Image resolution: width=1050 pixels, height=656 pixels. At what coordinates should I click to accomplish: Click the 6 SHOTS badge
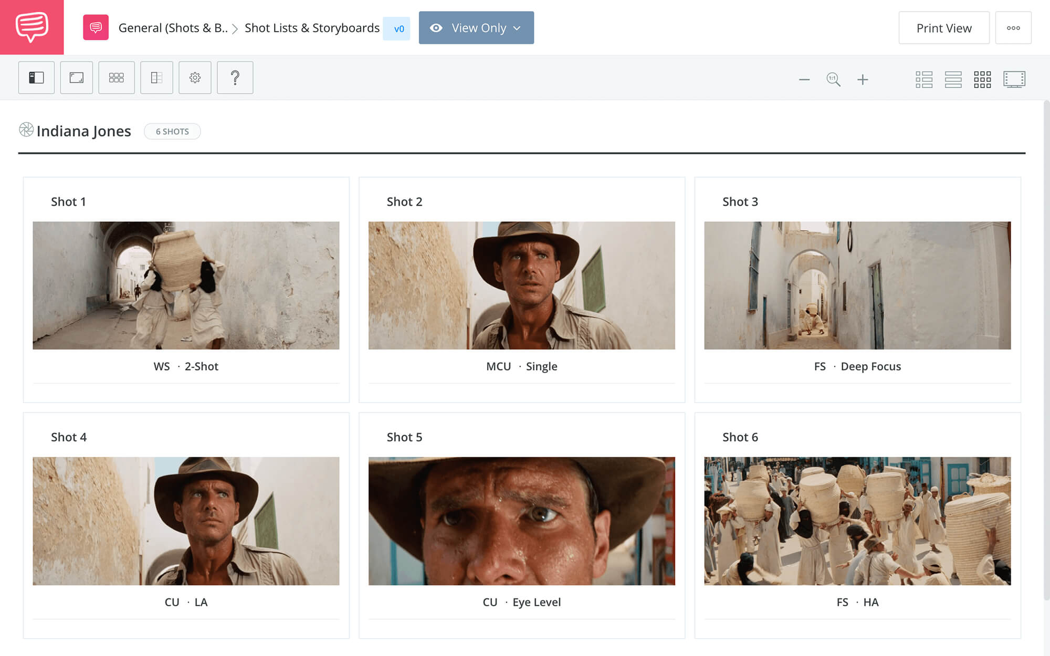tap(172, 131)
